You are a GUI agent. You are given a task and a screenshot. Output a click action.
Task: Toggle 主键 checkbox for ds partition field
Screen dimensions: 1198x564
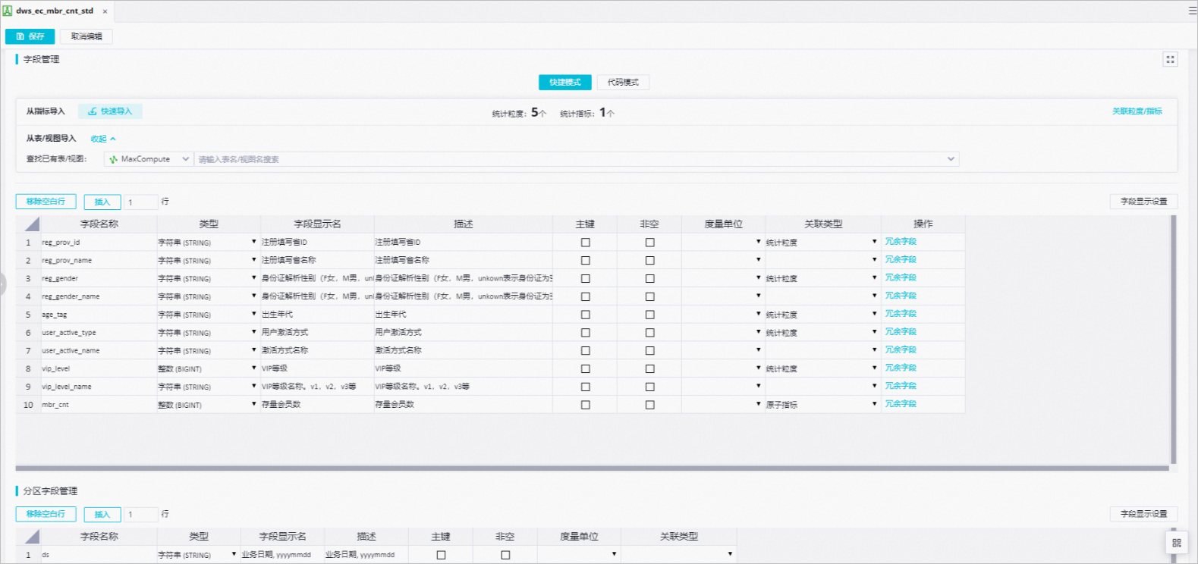pyautogui.click(x=441, y=555)
